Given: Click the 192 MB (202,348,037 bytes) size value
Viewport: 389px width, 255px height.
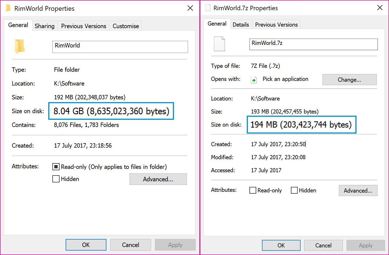Looking at the screenshot, I should [90, 97].
